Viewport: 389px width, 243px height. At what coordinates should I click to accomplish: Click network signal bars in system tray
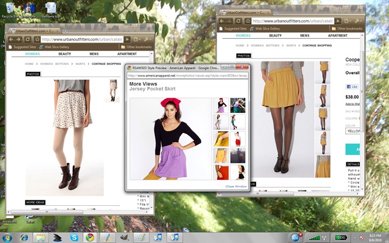[x=315, y=238]
